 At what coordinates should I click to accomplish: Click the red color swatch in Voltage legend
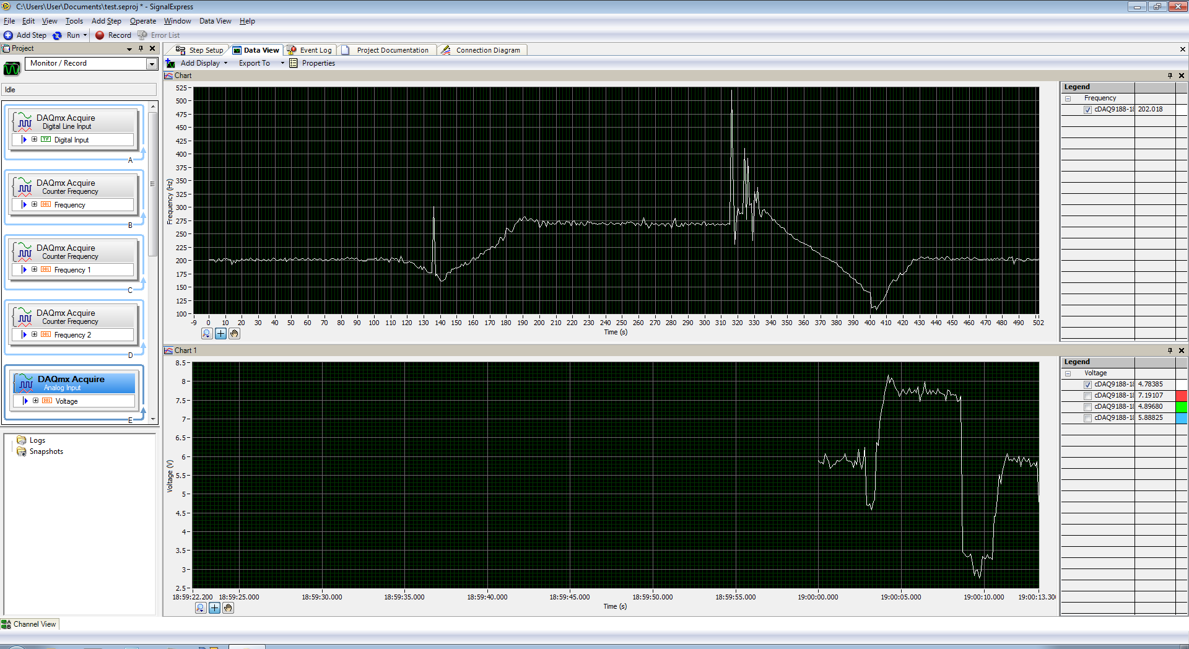click(x=1182, y=396)
